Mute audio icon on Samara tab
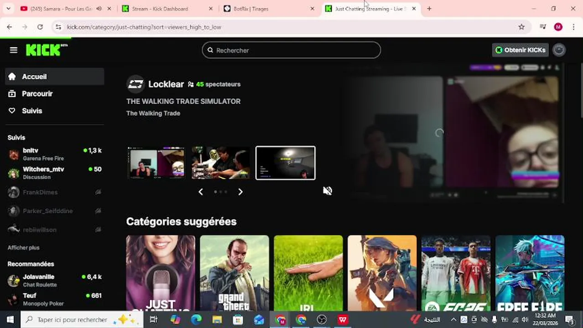The height and width of the screenshot is (328, 583). (x=99, y=9)
